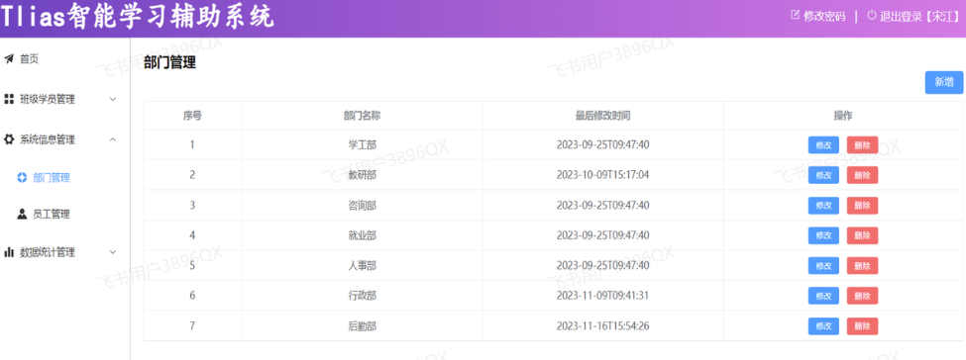This screenshot has height=360, width=966.
Task: Click the person icon beside 员工管理
Action: click(22, 215)
